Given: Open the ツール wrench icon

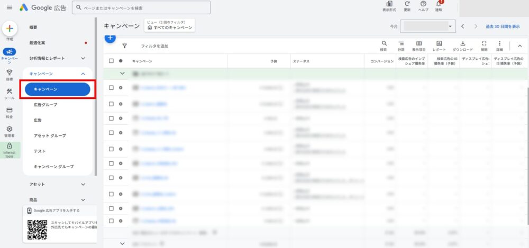Looking at the screenshot, I should pos(10,92).
